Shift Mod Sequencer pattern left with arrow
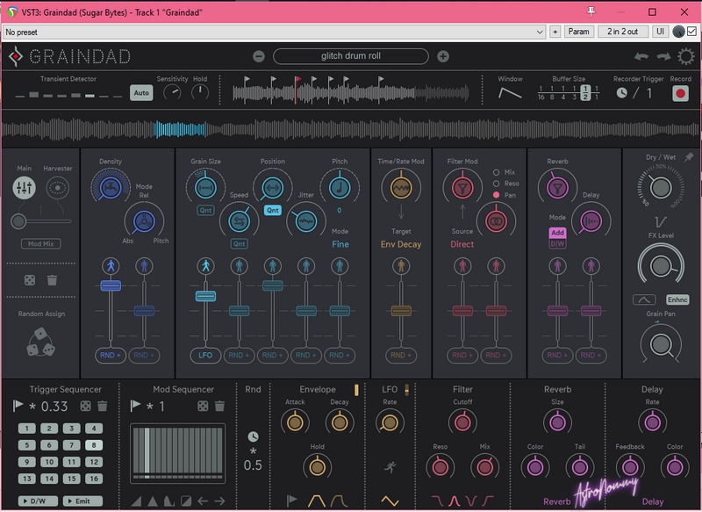This screenshot has width=702, height=512. click(203, 501)
